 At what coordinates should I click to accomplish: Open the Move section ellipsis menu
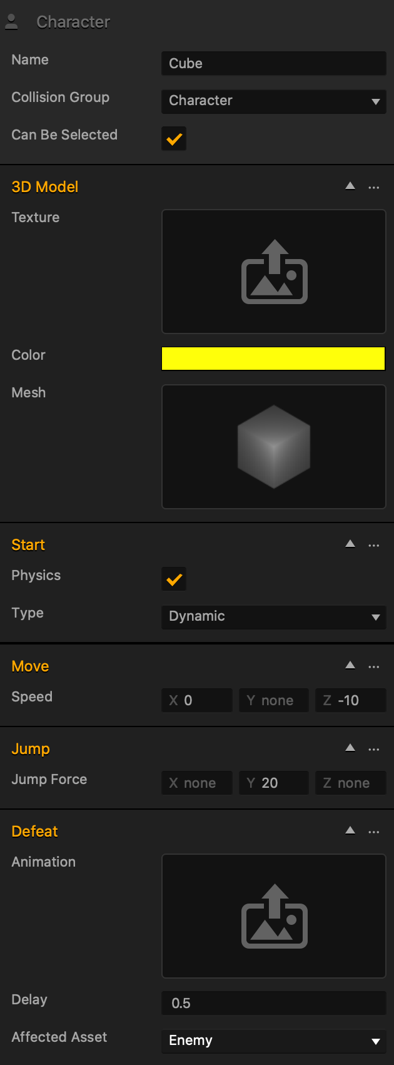point(374,666)
